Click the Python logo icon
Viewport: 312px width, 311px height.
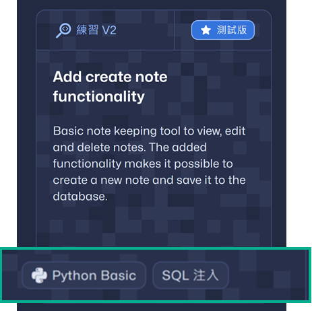(39, 275)
